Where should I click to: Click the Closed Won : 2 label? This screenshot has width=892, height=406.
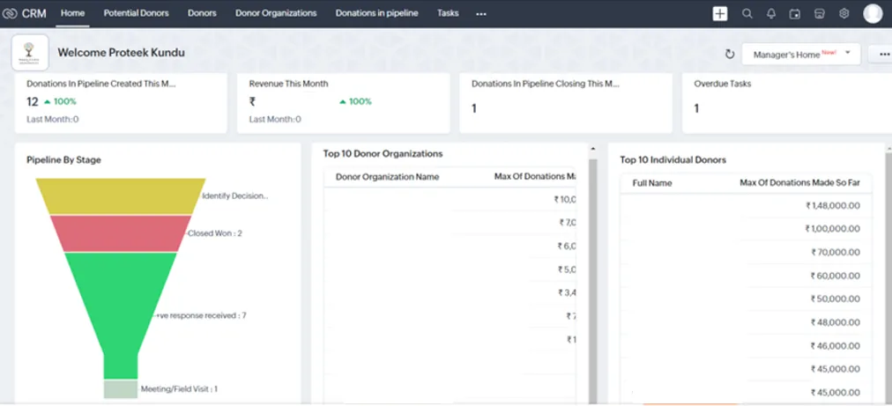pos(215,233)
